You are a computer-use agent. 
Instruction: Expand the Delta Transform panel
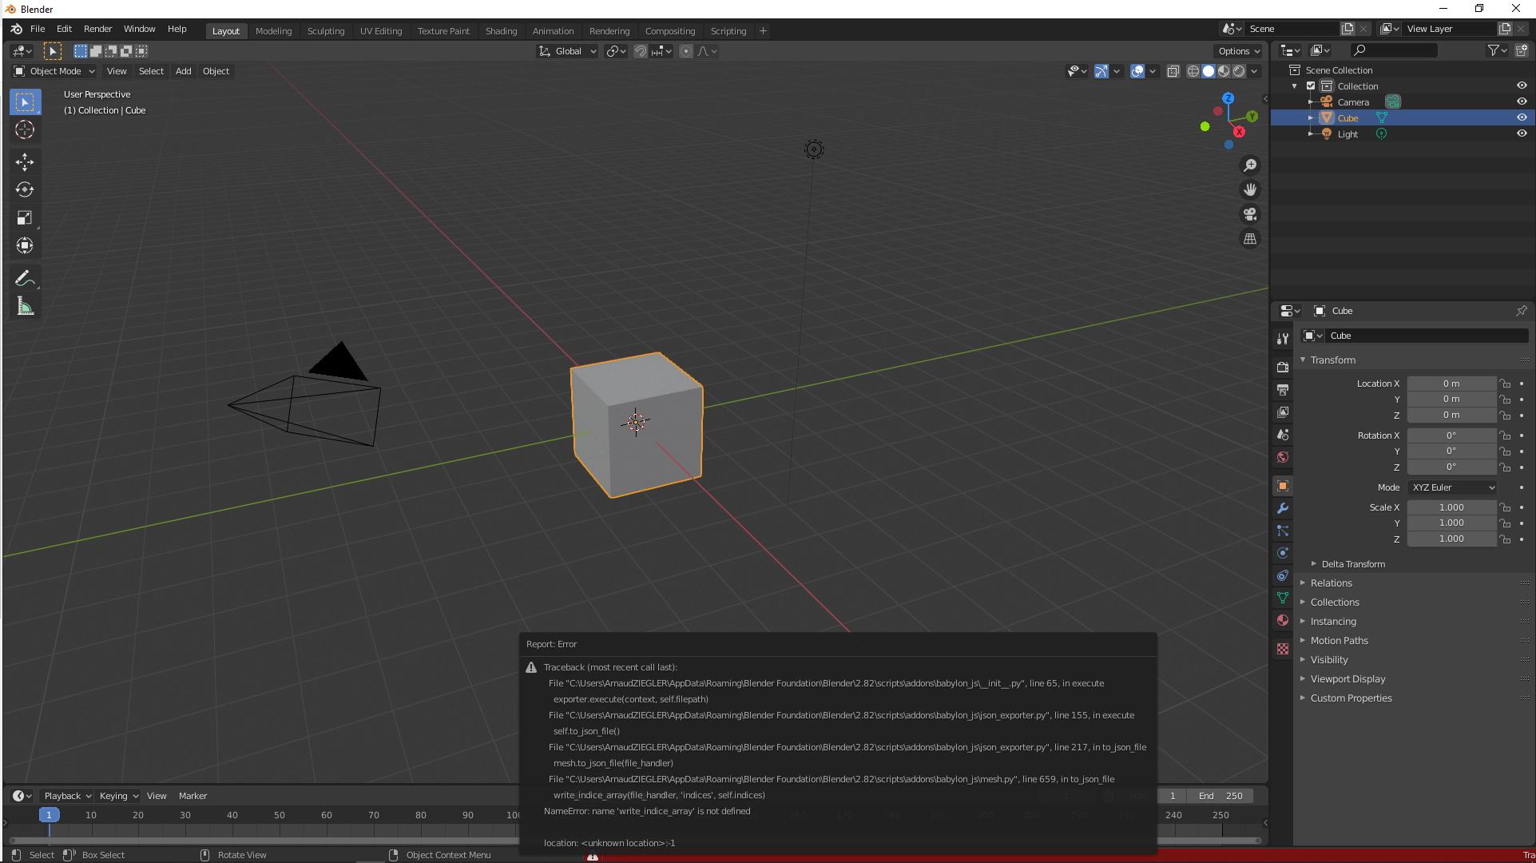(x=1352, y=564)
